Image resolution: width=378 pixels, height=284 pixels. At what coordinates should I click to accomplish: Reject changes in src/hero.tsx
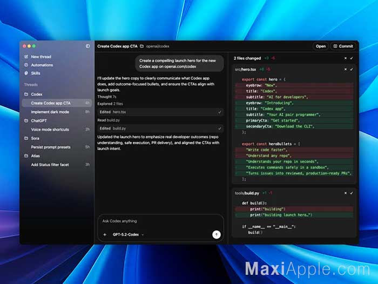click(346, 69)
